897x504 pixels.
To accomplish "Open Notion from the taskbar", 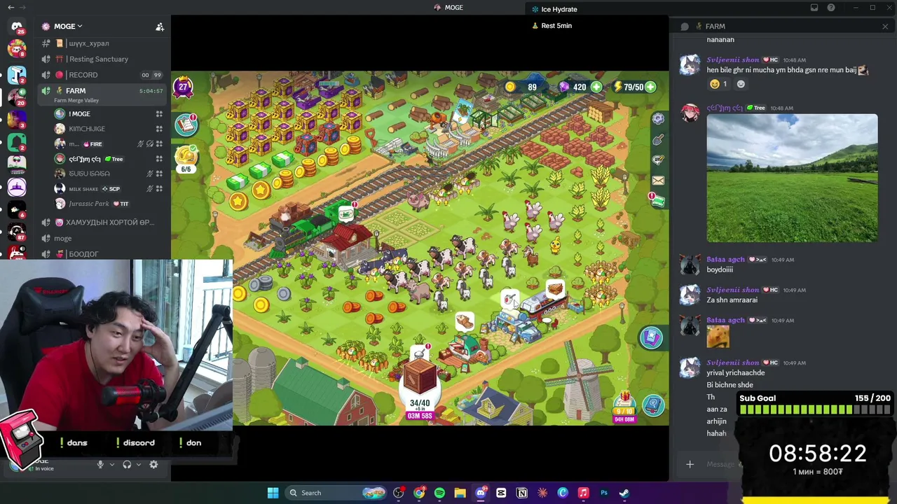I will 522,493.
